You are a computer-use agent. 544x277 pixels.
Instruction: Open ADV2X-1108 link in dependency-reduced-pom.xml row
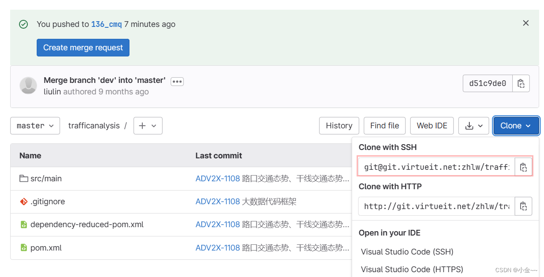tap(218, 225)
